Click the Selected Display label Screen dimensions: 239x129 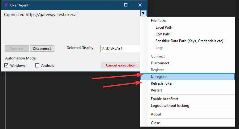click(80, 48)
